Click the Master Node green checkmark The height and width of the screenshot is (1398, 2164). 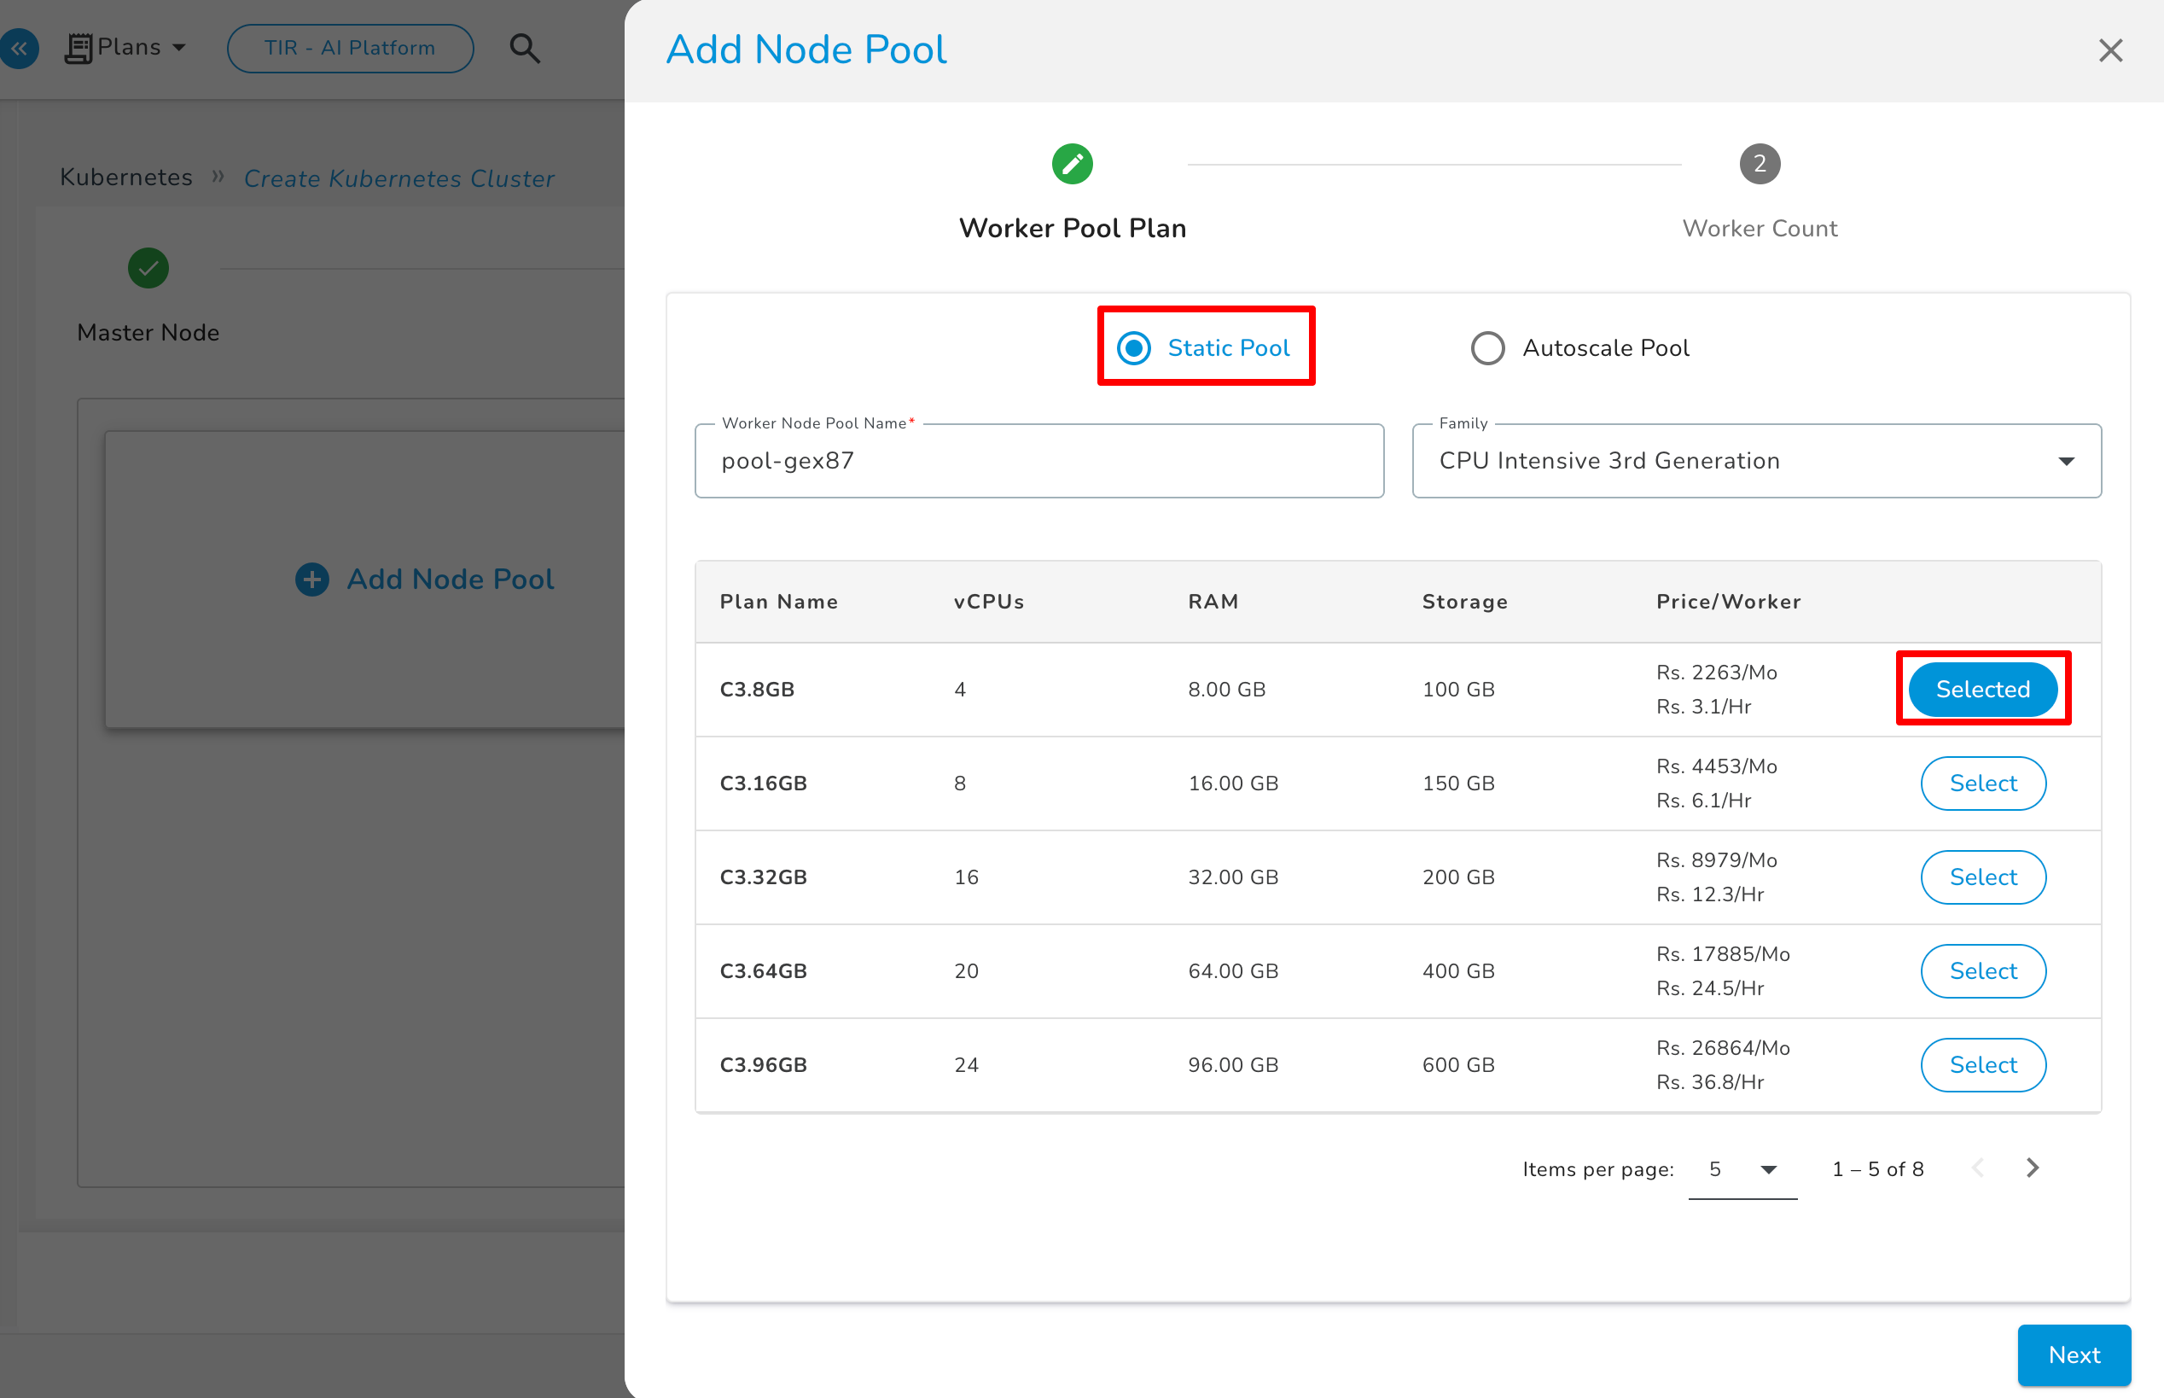pyautogui.click(x=148, y=268)
